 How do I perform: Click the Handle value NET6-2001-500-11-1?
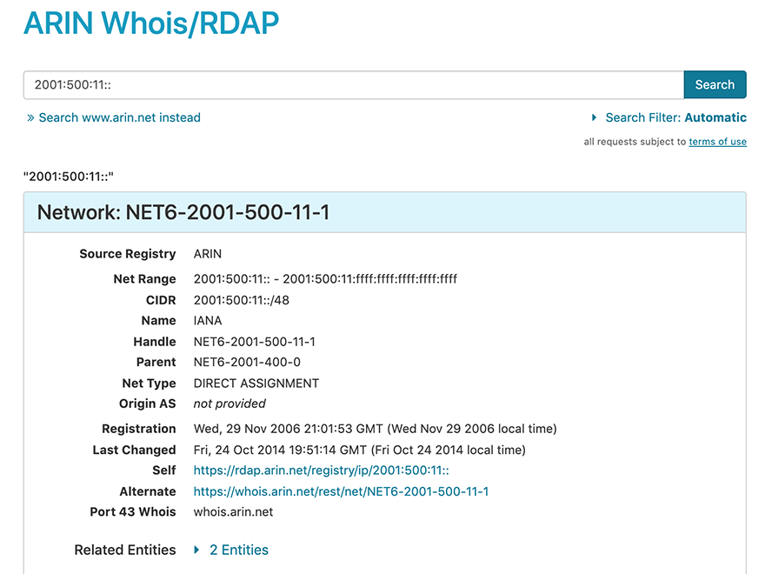254,342
